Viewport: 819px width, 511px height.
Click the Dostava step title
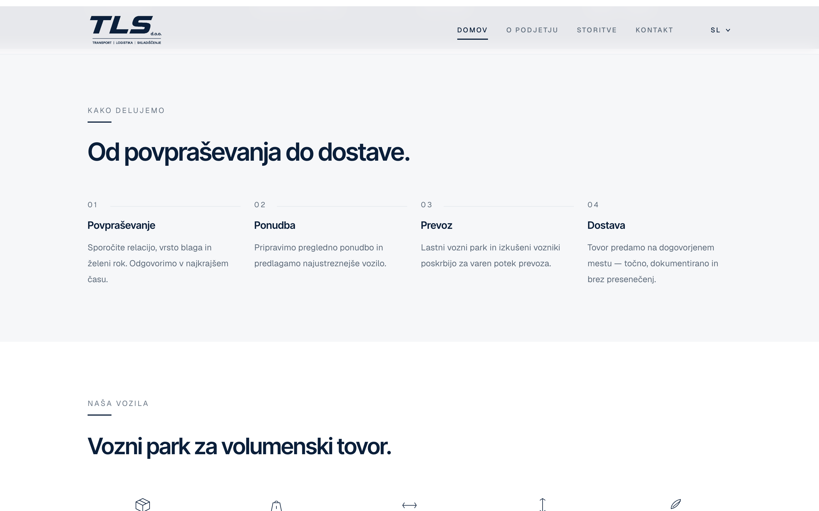point(606,225)
